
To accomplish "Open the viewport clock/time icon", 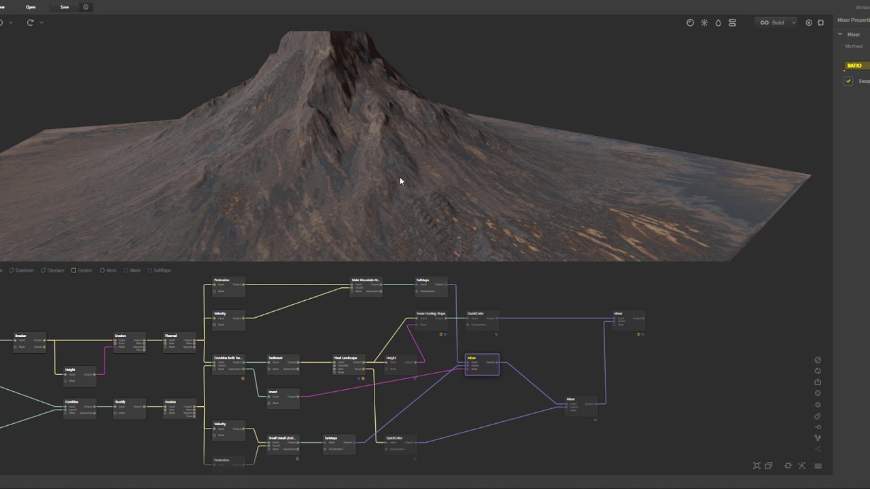I will (x=690, y=22).
